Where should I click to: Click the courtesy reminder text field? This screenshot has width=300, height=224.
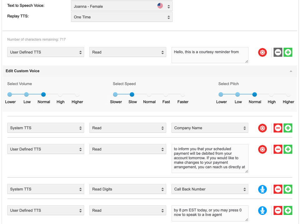point(210,55)
